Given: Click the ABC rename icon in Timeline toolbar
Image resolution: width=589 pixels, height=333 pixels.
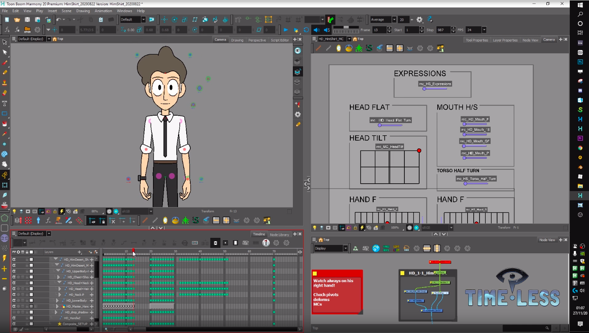Looking at the screenshot, I should point(246,243).
